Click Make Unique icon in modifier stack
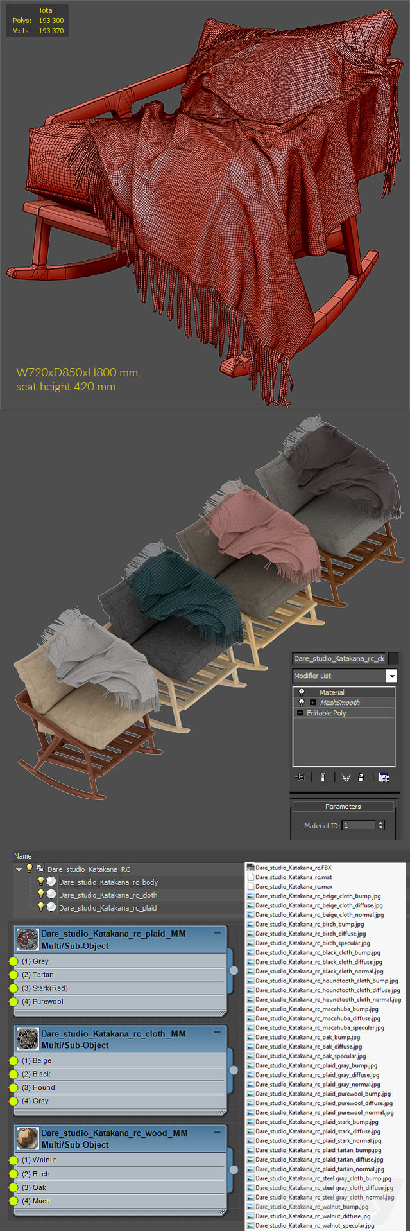 click(346, 777)
